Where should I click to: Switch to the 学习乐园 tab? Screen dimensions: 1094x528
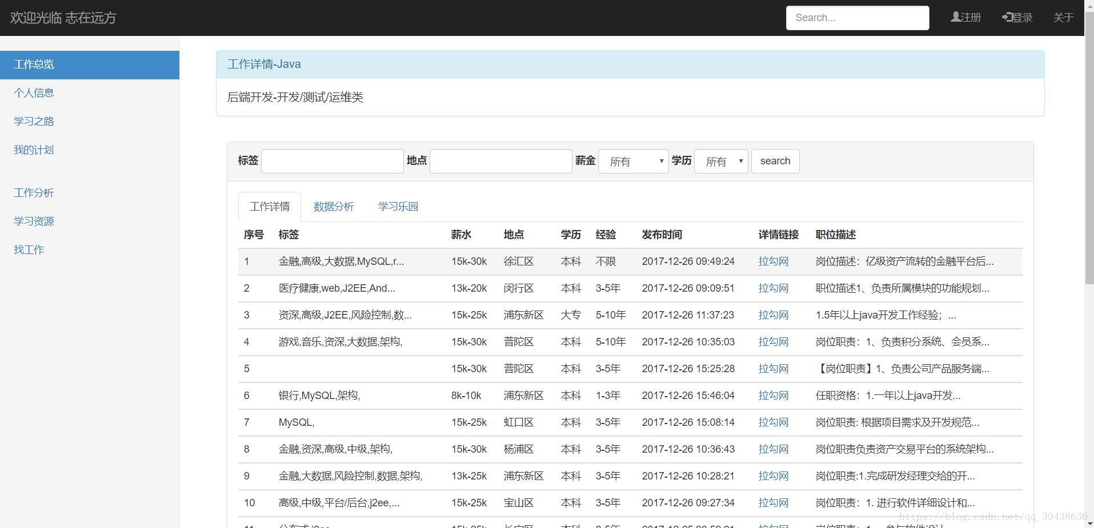coord(398,207)
